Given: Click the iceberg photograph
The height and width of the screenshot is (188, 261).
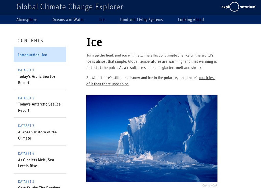Looking at the screenshot, I should click(152, 138).
